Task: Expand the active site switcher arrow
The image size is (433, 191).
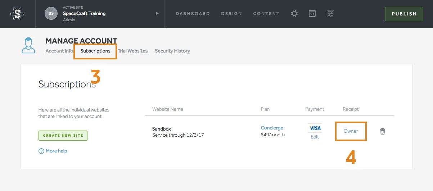Action: click(157, 14)
